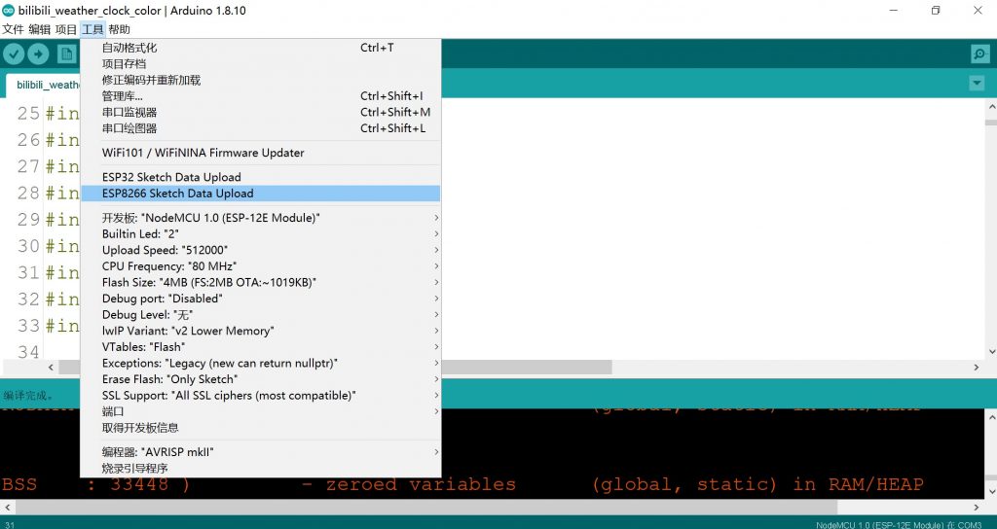The width and height of the screenshot is (997, 529).
Task: Click the Verify checkmark toolbar icon
Action: tap(14, 53)
